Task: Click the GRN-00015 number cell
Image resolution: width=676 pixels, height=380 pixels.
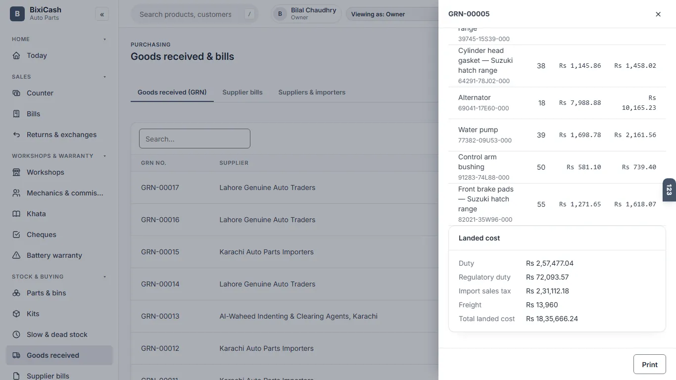Action: click(160, 252)
